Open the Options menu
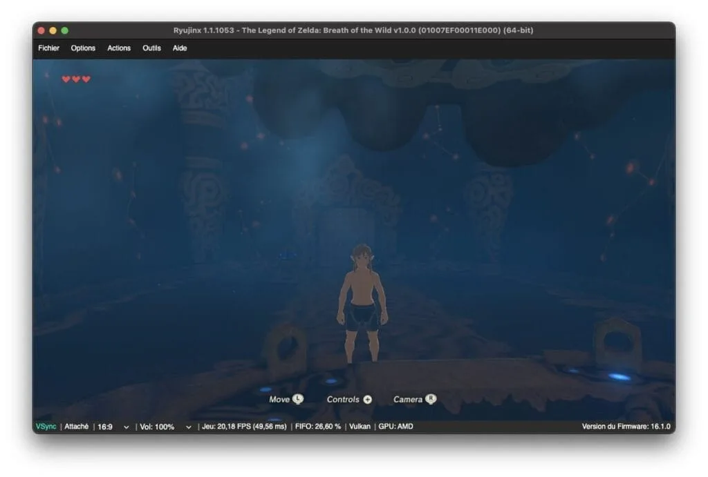Screen dimensions: 708x477 (x=83, y=48)
